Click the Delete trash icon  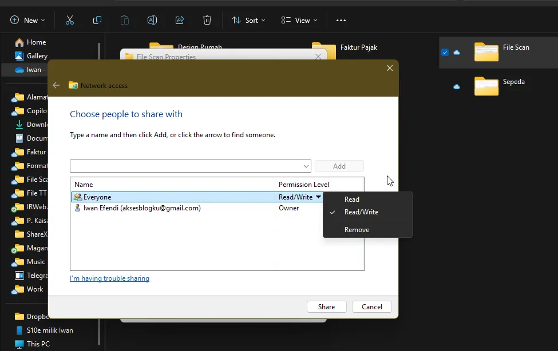click(x=207, y=20)
